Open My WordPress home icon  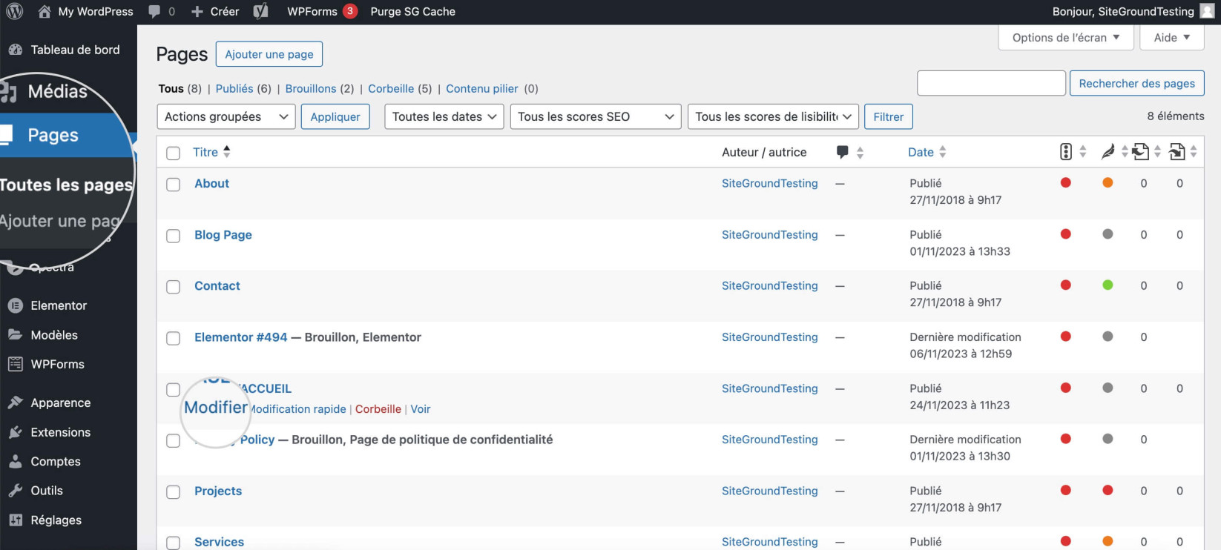click(45, 11)
